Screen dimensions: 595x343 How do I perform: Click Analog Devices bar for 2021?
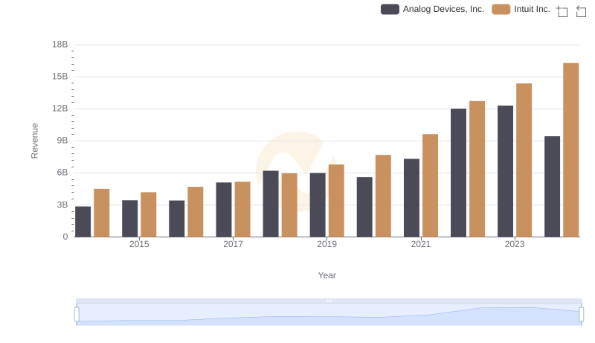click(x=412, y=198)
